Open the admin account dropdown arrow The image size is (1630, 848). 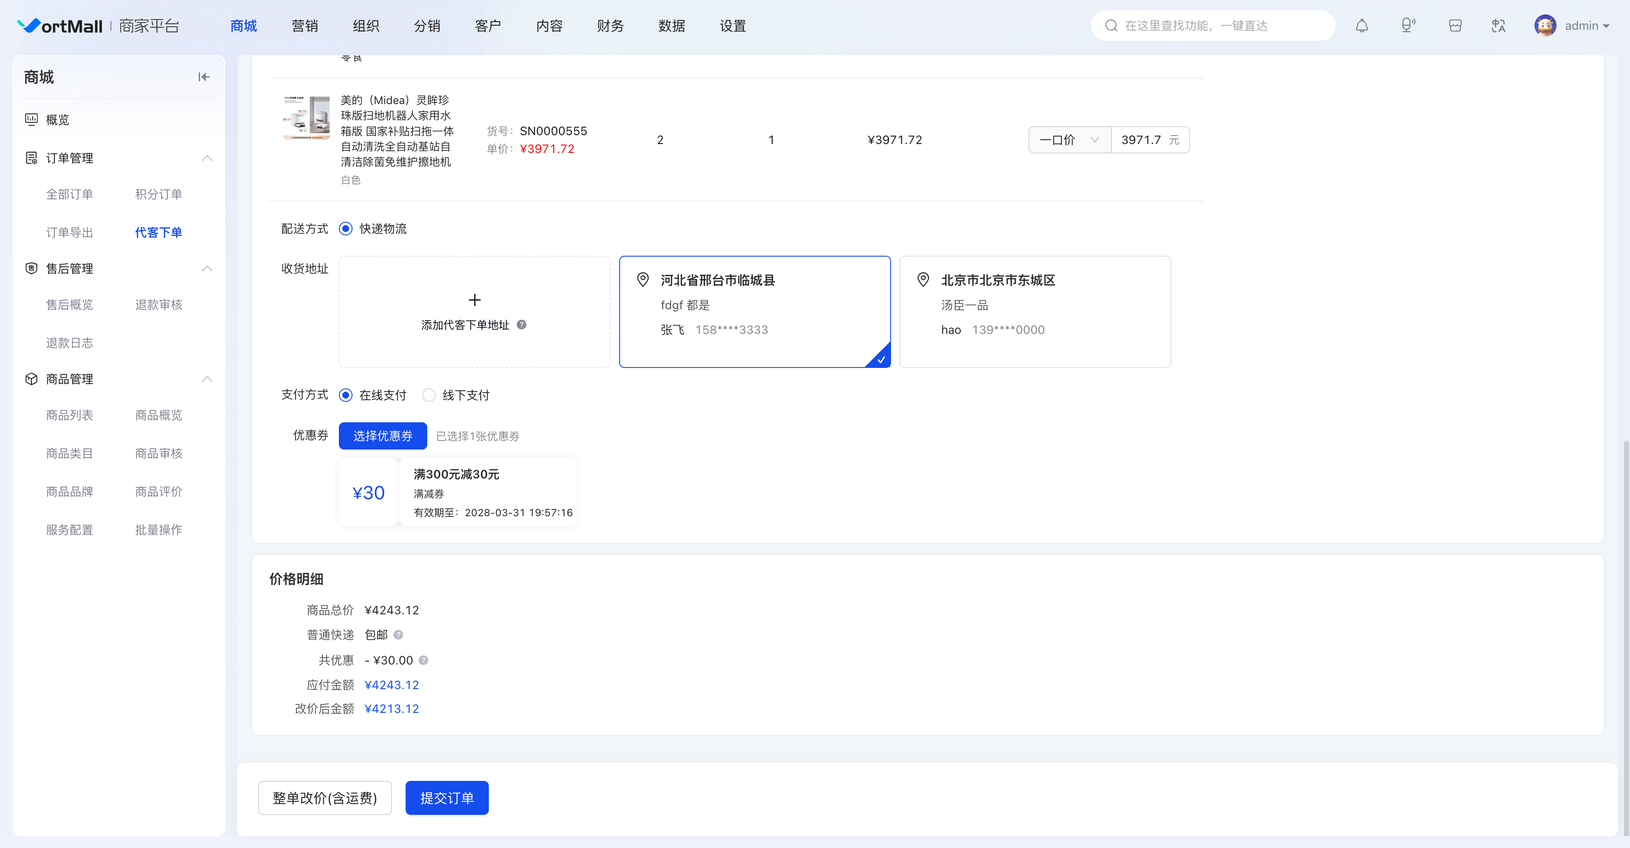point(1606,27)
